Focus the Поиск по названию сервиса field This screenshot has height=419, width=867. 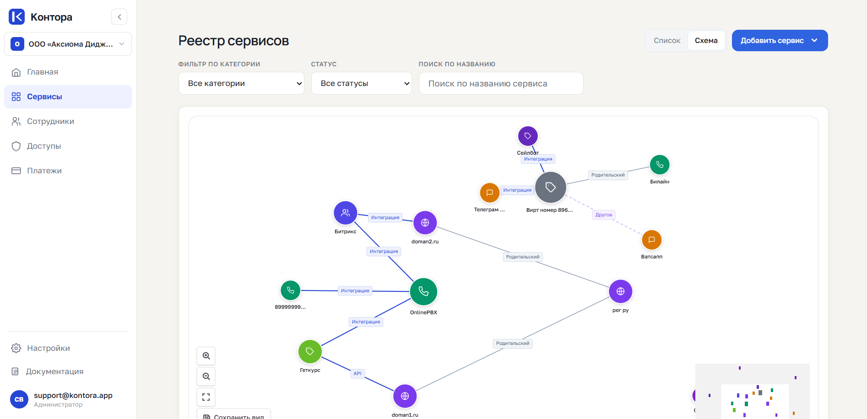pyautogui.click(x=501, y=83)
